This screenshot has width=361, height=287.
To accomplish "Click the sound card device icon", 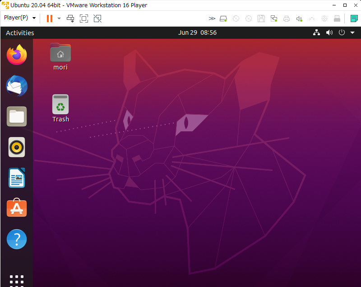I will (x=299, y=19).
